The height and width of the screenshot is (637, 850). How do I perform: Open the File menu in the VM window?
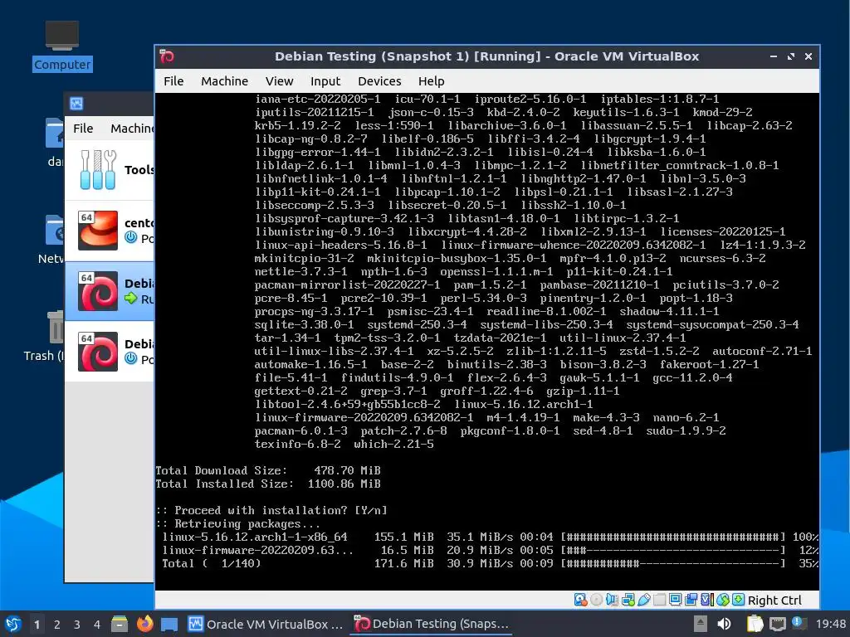[173, 81]
